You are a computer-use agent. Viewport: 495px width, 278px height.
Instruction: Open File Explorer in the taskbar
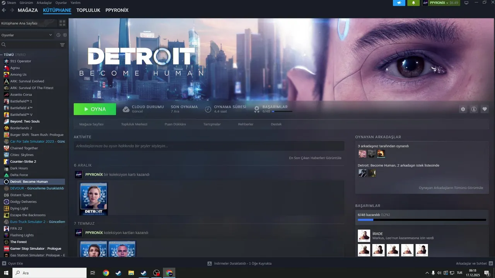point(131,273)
